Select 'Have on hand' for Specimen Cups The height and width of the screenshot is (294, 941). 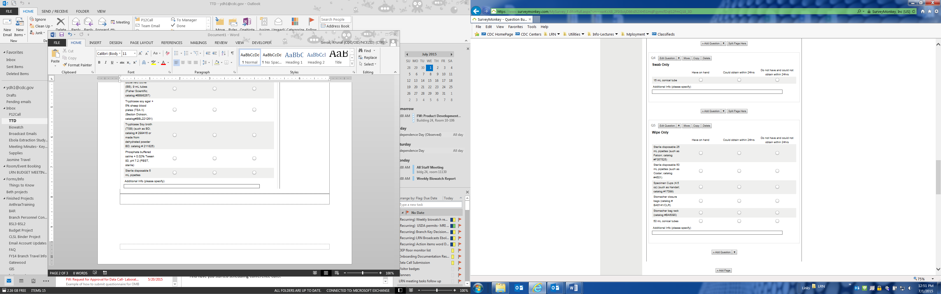(701, 187)
